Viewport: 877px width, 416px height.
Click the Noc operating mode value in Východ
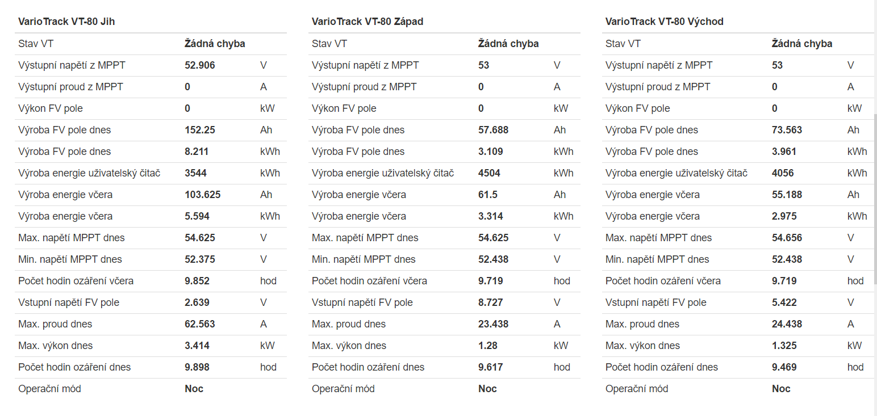point(781,389)
